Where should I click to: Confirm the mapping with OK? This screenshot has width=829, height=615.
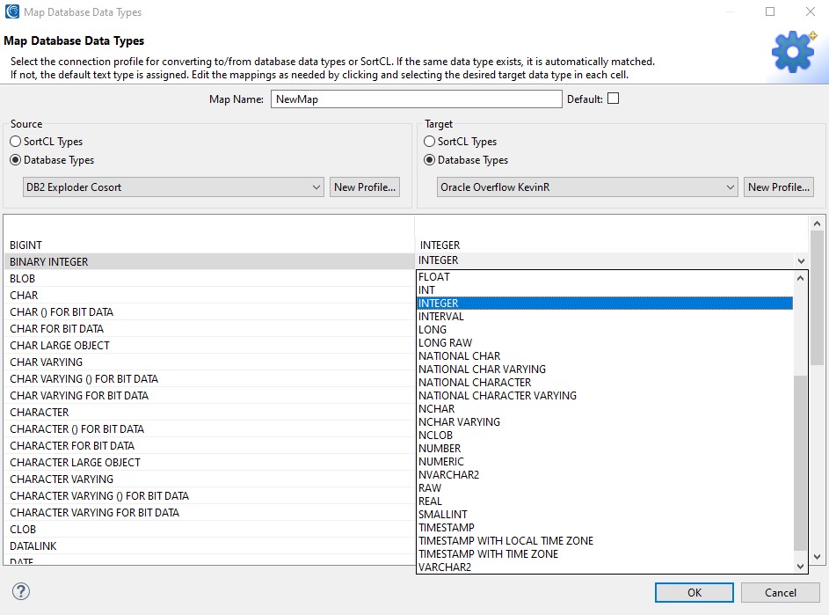tap(694, 592)
